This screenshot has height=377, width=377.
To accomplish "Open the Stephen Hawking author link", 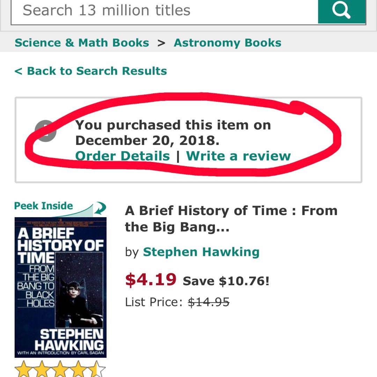I will click(201, 252).
